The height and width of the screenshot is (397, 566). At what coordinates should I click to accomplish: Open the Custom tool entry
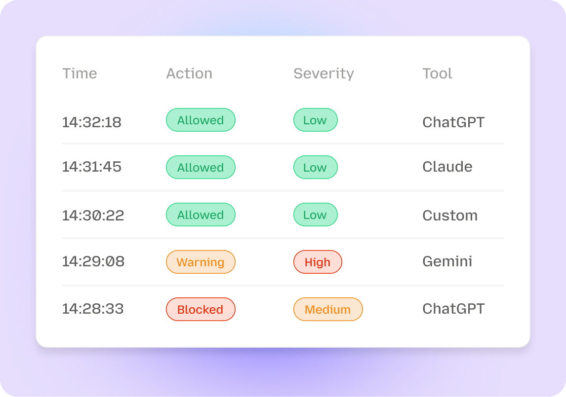point(449,216)
